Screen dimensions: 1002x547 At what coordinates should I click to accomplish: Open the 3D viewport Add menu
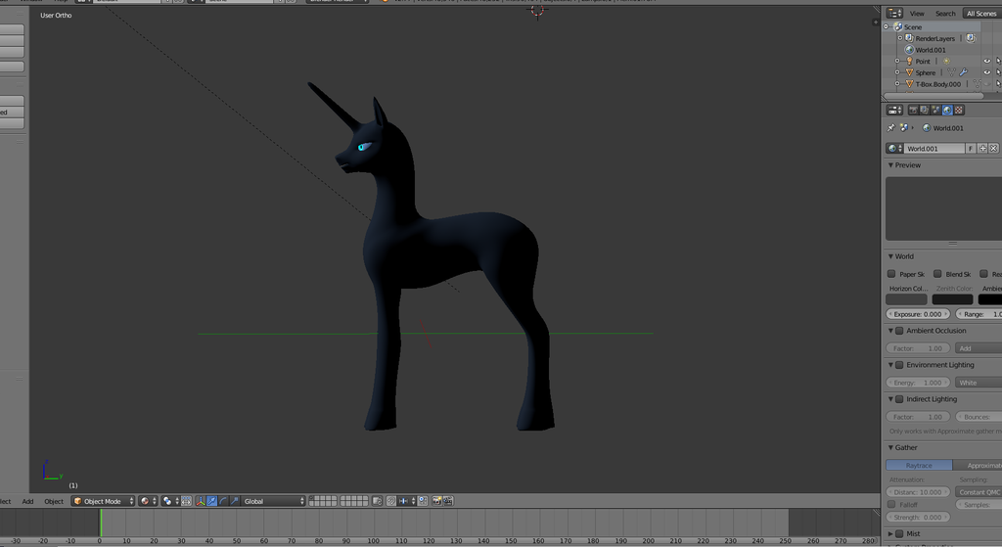pyautogui.click(x=27, y=502)
